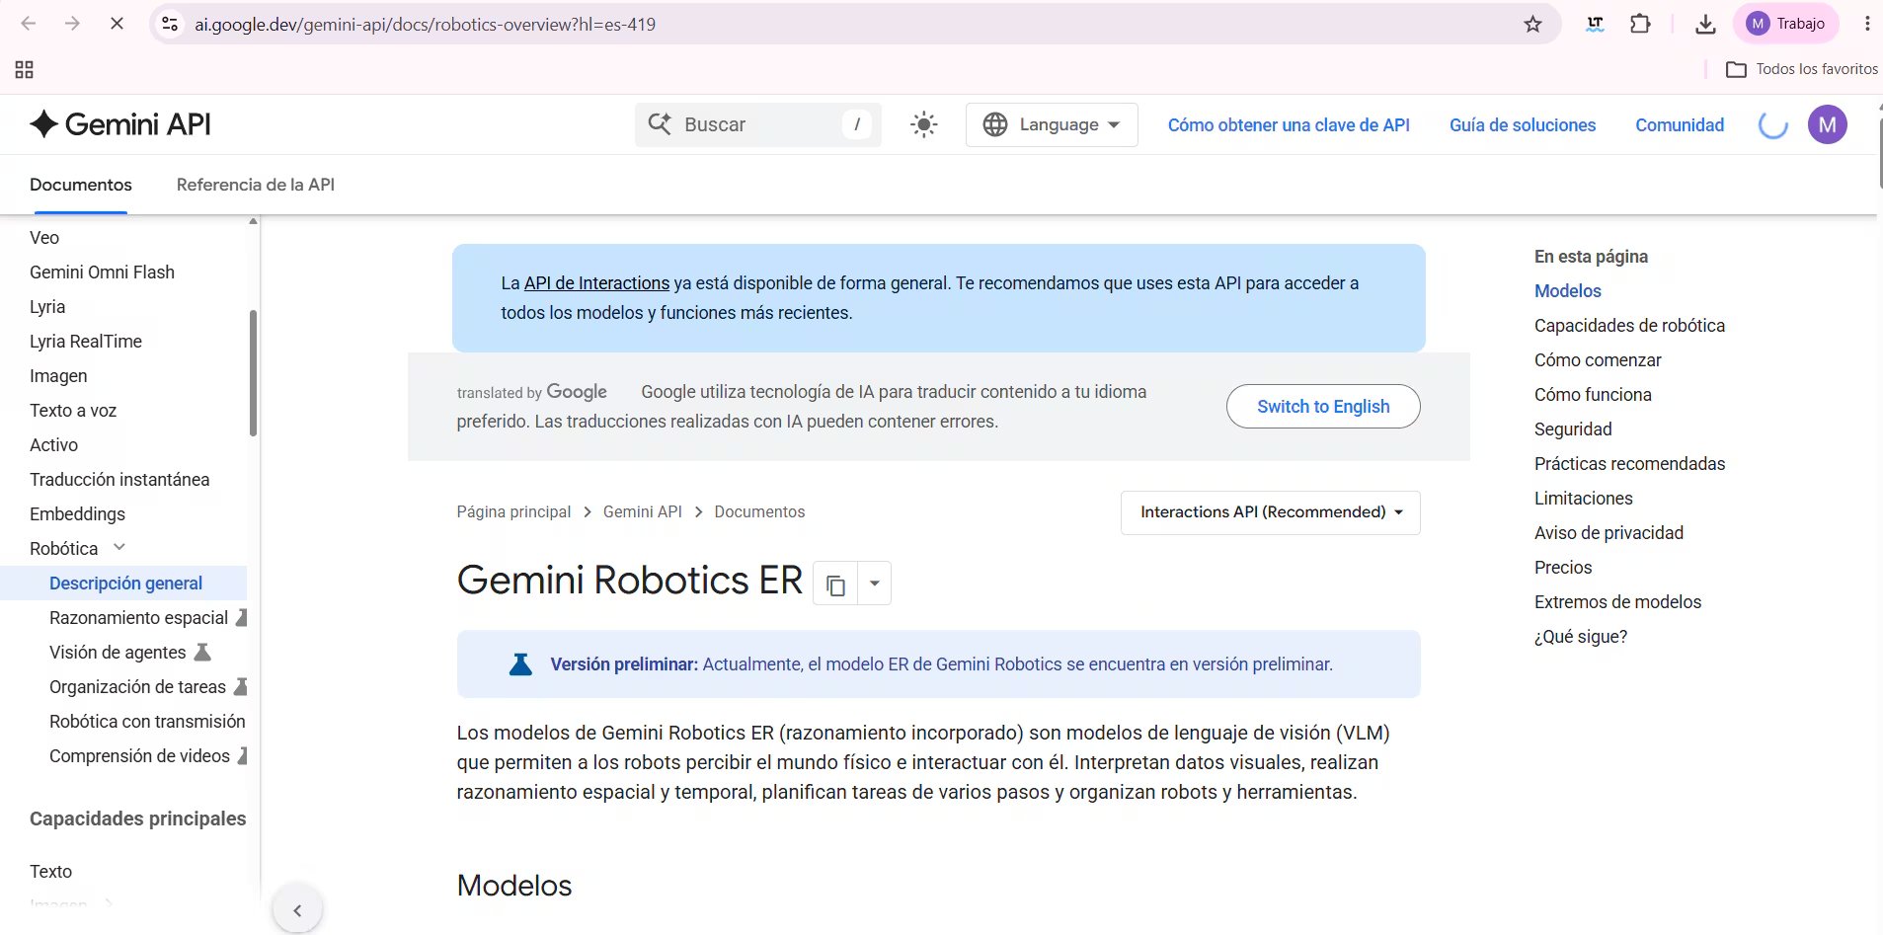Select Descripción general in sidebar

[125, 584]
